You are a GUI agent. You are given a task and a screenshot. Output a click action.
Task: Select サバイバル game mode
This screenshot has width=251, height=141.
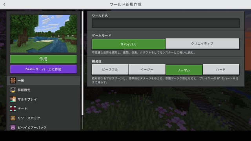tap(129, 44)
